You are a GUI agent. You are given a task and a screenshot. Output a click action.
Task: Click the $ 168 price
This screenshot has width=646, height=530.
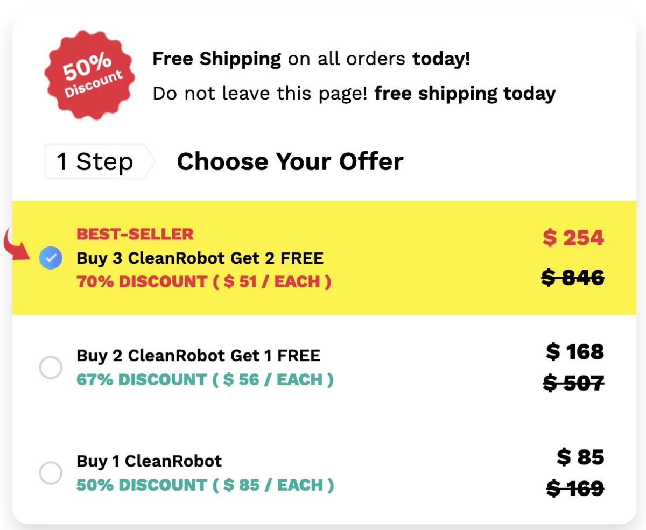click(575, 352)
